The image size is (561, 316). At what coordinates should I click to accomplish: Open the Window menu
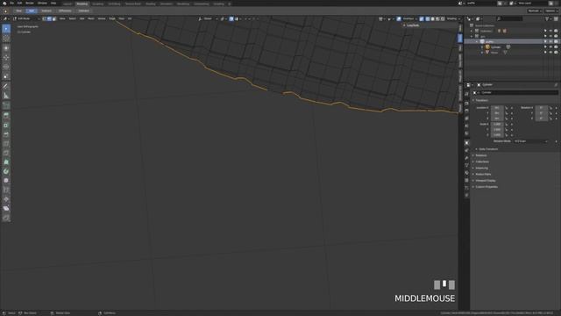42,4
